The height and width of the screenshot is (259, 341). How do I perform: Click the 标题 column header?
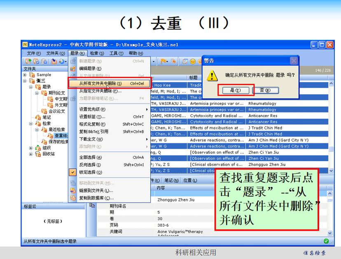[194, 78]
